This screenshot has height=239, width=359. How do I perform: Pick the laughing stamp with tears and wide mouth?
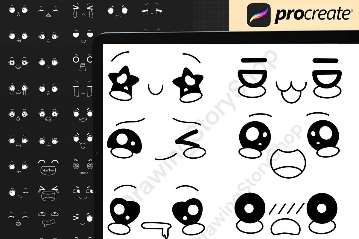click(x=48, y=193)
